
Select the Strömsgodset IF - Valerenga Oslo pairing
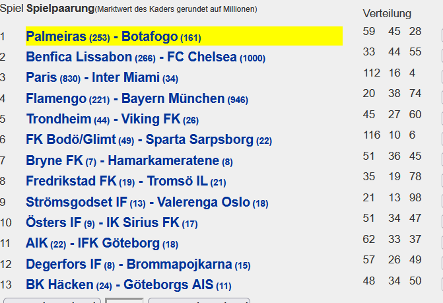[147, 202]
